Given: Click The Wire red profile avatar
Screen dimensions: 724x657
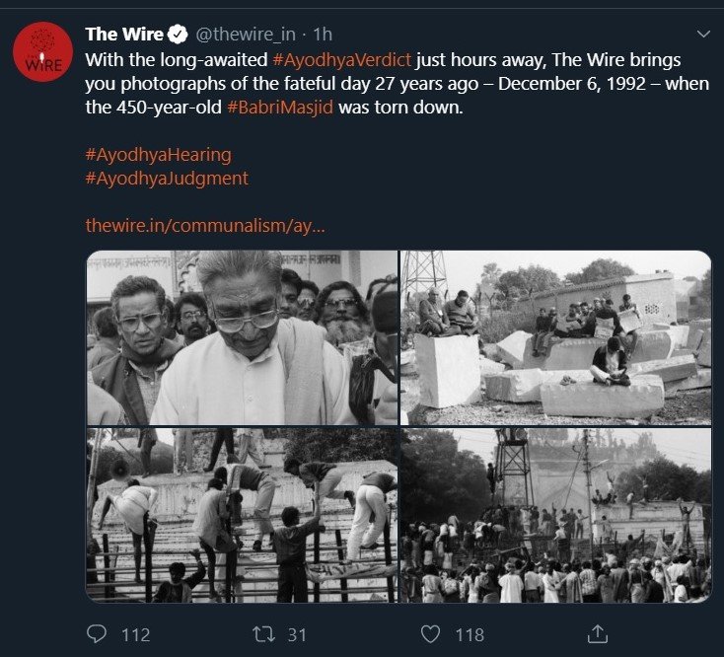Looking at the screenshot, I should pos(43,52).
